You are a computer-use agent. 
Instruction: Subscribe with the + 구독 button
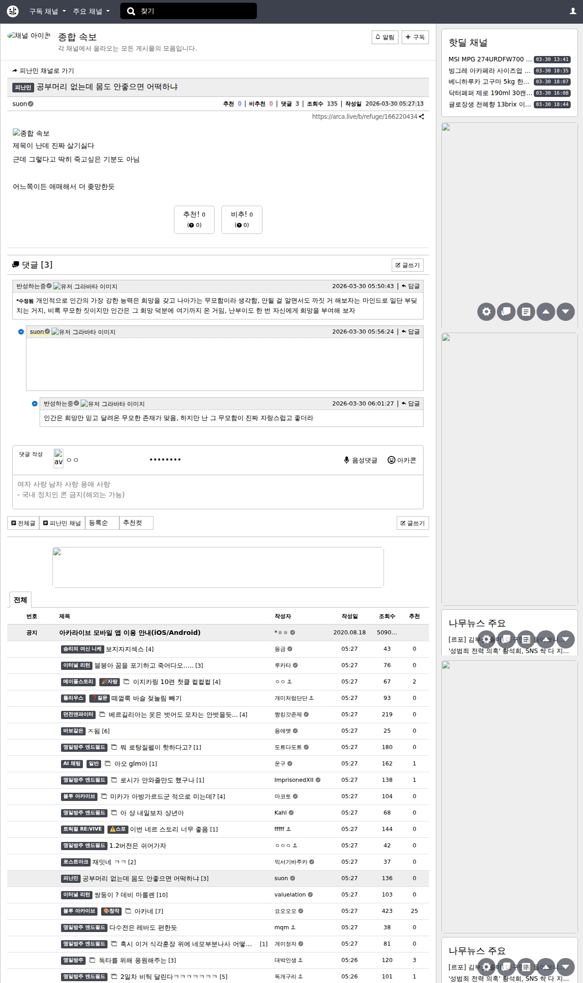[x=415, y=37]
